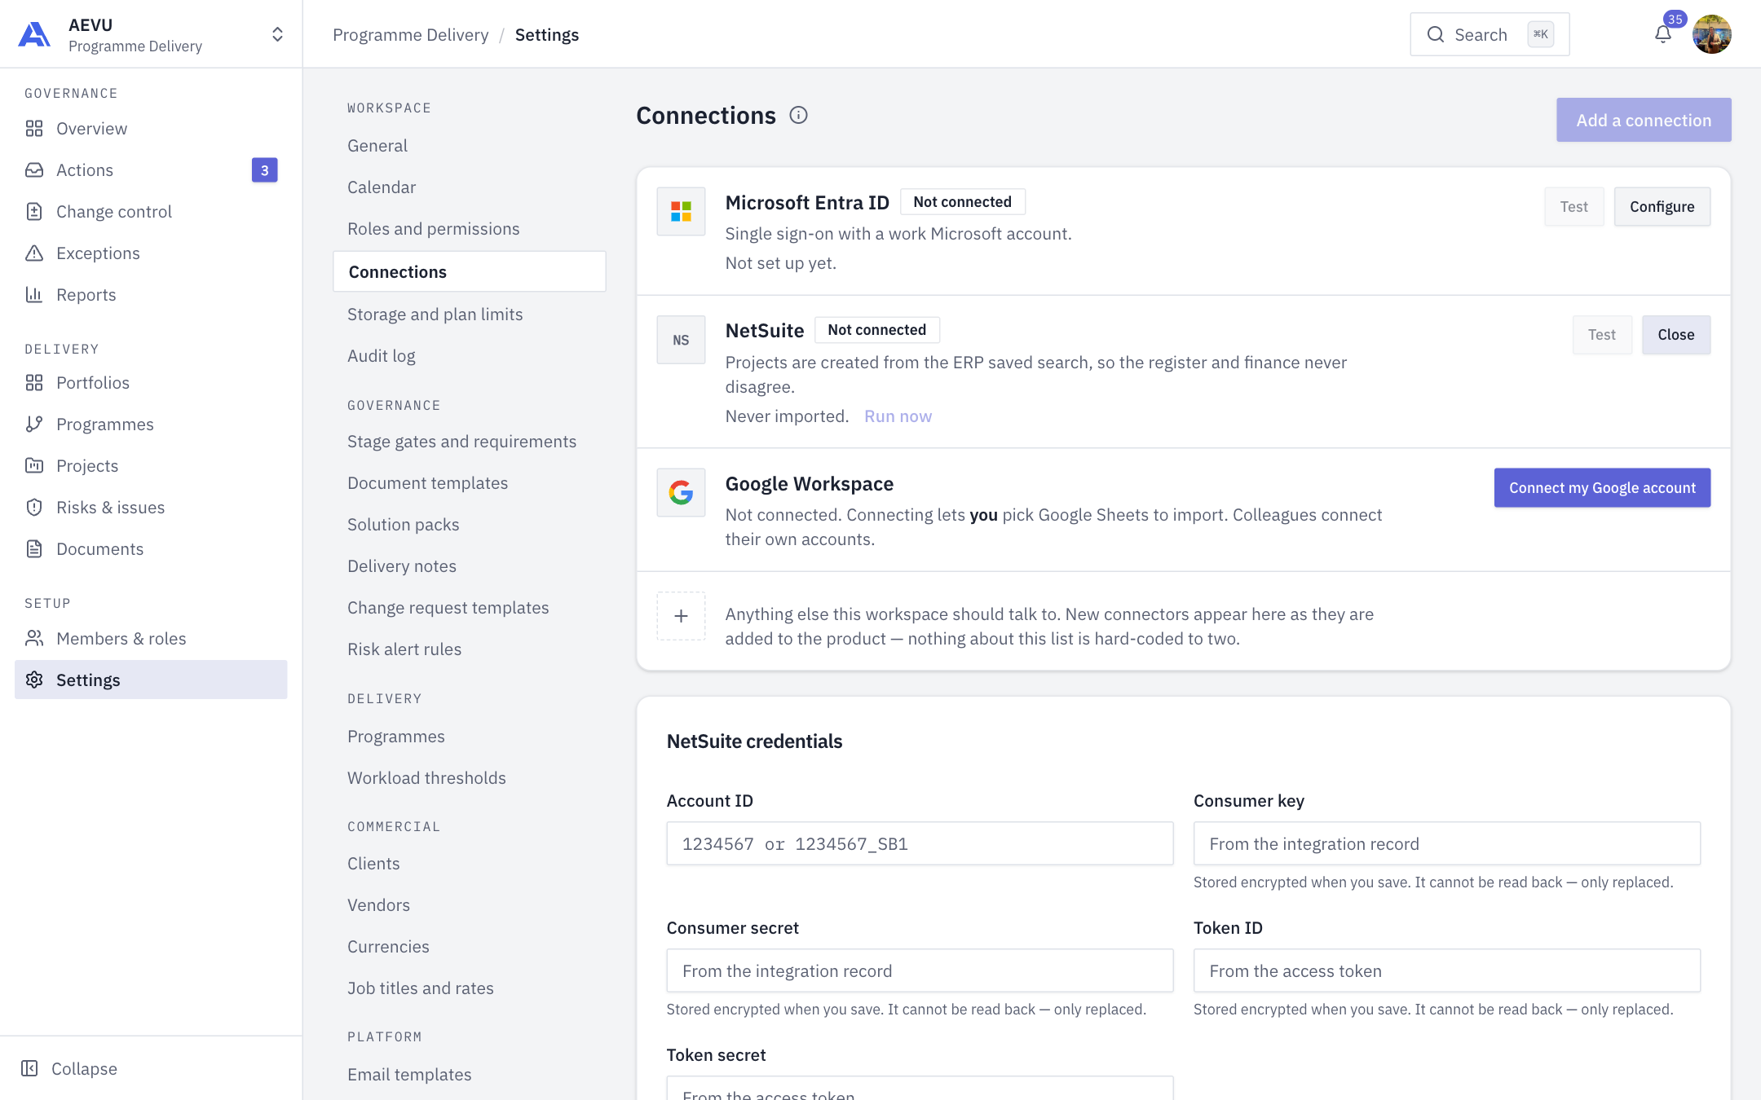The image size is (1761, 1100).
Task: Click the Consumer key field
Action: pos(1446,843)
